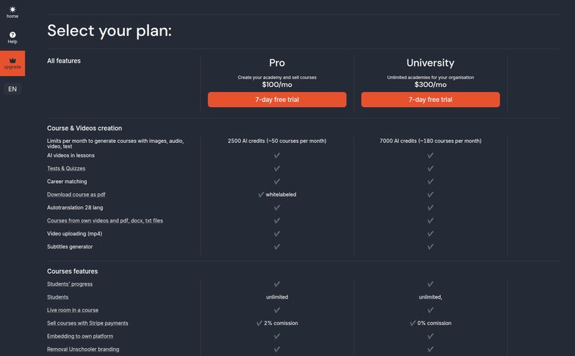This screenshot has width=575, height=356.
Task: Open Live room in a course link
Action: tap(73, 310)
